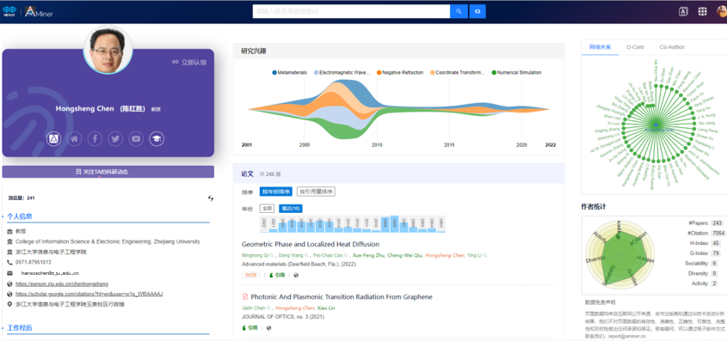
Task: Switch to the D-Core tab
Action: pyautogui.click(x=635, y=47)
